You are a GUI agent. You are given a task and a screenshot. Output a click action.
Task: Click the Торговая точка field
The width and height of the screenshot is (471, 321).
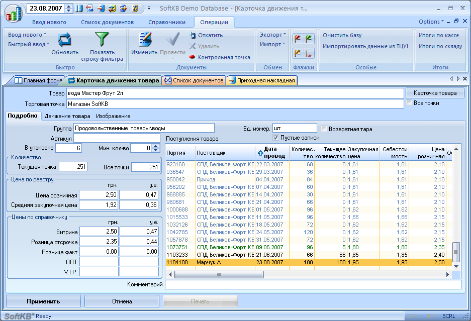pyautogui.click(x=235, y=104)
